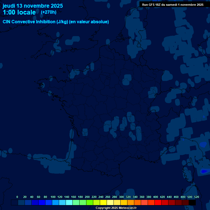Click the pure yellow 260 swatch
210x210 pixels.
pos(103,202)
